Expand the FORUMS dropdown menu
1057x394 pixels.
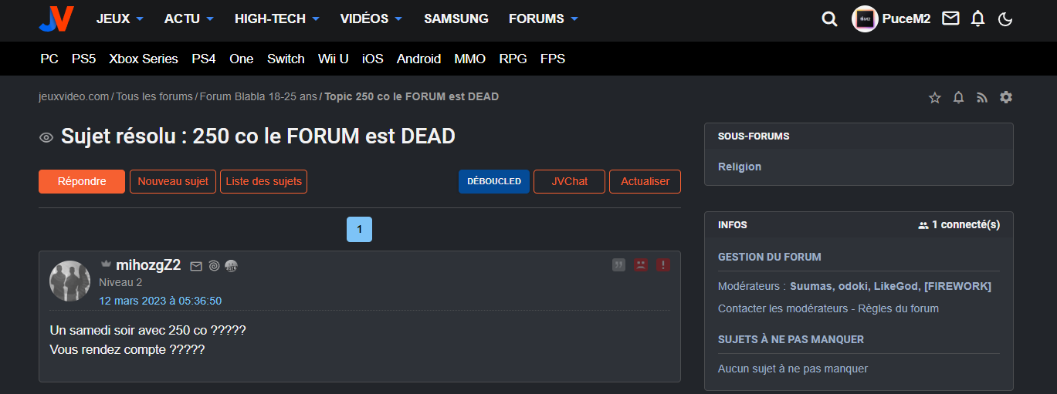543,19
